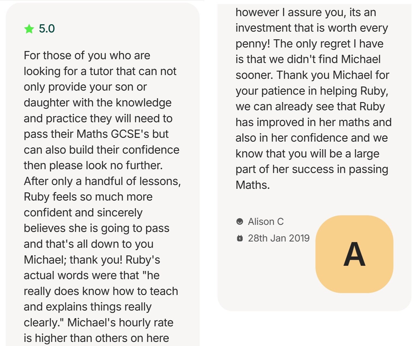This screenshot has height=346, width=419.
Task: Click the line "After only a handful of lessons,"
Action: [x=102, y=181]
